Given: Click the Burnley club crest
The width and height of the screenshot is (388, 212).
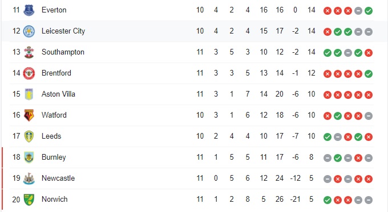Looking at the screenshot, I should coord(29,157).
